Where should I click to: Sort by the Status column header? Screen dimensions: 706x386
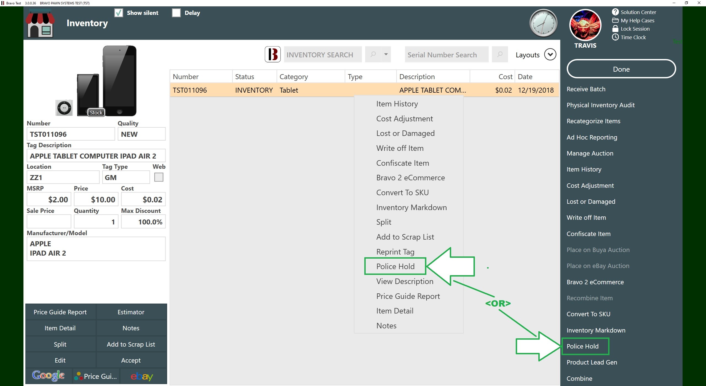[x=254, y=77]
